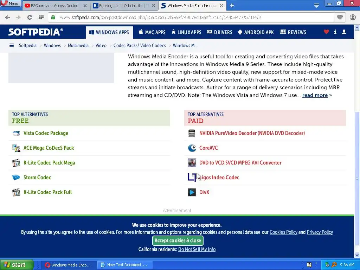The image size is (360, 270).
Task: Switch to New Text Document taskbar item
Action: click(x=125, y=265)
